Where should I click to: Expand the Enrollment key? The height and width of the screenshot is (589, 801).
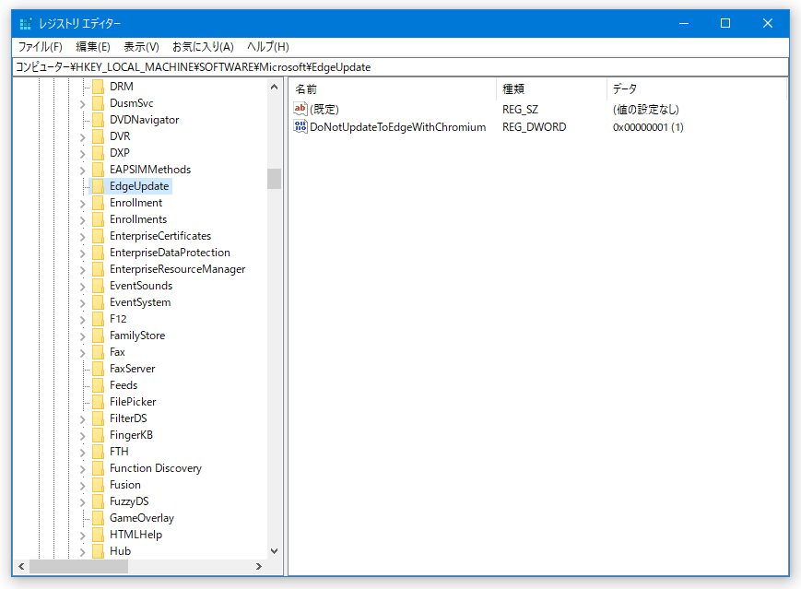(82, 204)
